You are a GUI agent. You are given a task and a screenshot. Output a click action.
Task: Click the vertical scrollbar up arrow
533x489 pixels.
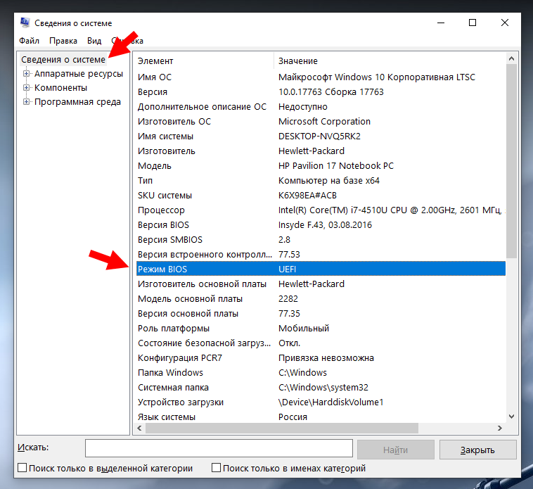click(511, 58)
